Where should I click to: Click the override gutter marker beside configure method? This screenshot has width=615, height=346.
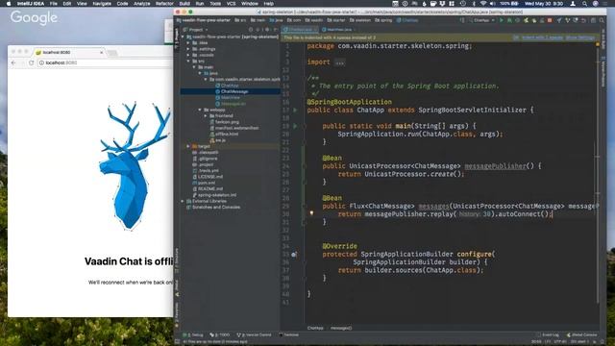coord(294,255)
